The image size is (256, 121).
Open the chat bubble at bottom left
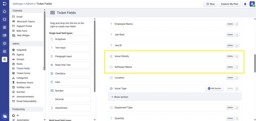pyautogui.click(x=5, y=116)
